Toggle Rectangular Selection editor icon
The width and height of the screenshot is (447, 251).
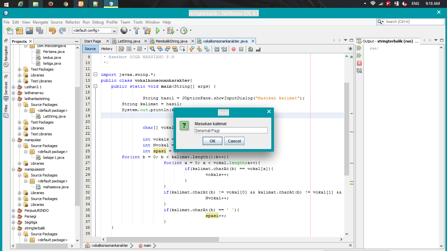[x=183, y=49]
